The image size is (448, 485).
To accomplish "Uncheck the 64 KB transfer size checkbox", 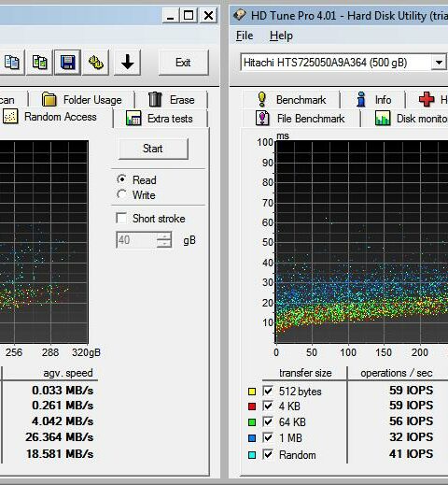I will (268, 421).
